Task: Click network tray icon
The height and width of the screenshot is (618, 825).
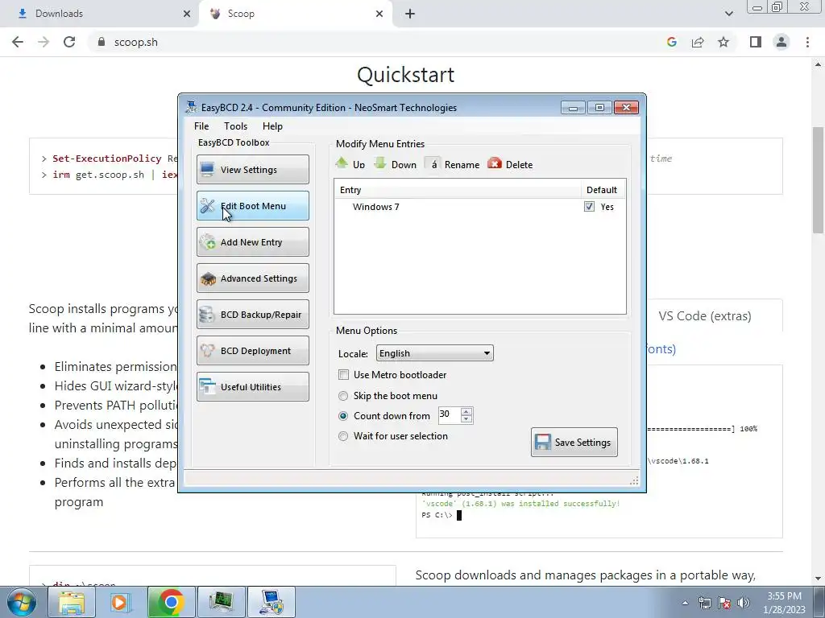Action: click(x=704, y=603)
